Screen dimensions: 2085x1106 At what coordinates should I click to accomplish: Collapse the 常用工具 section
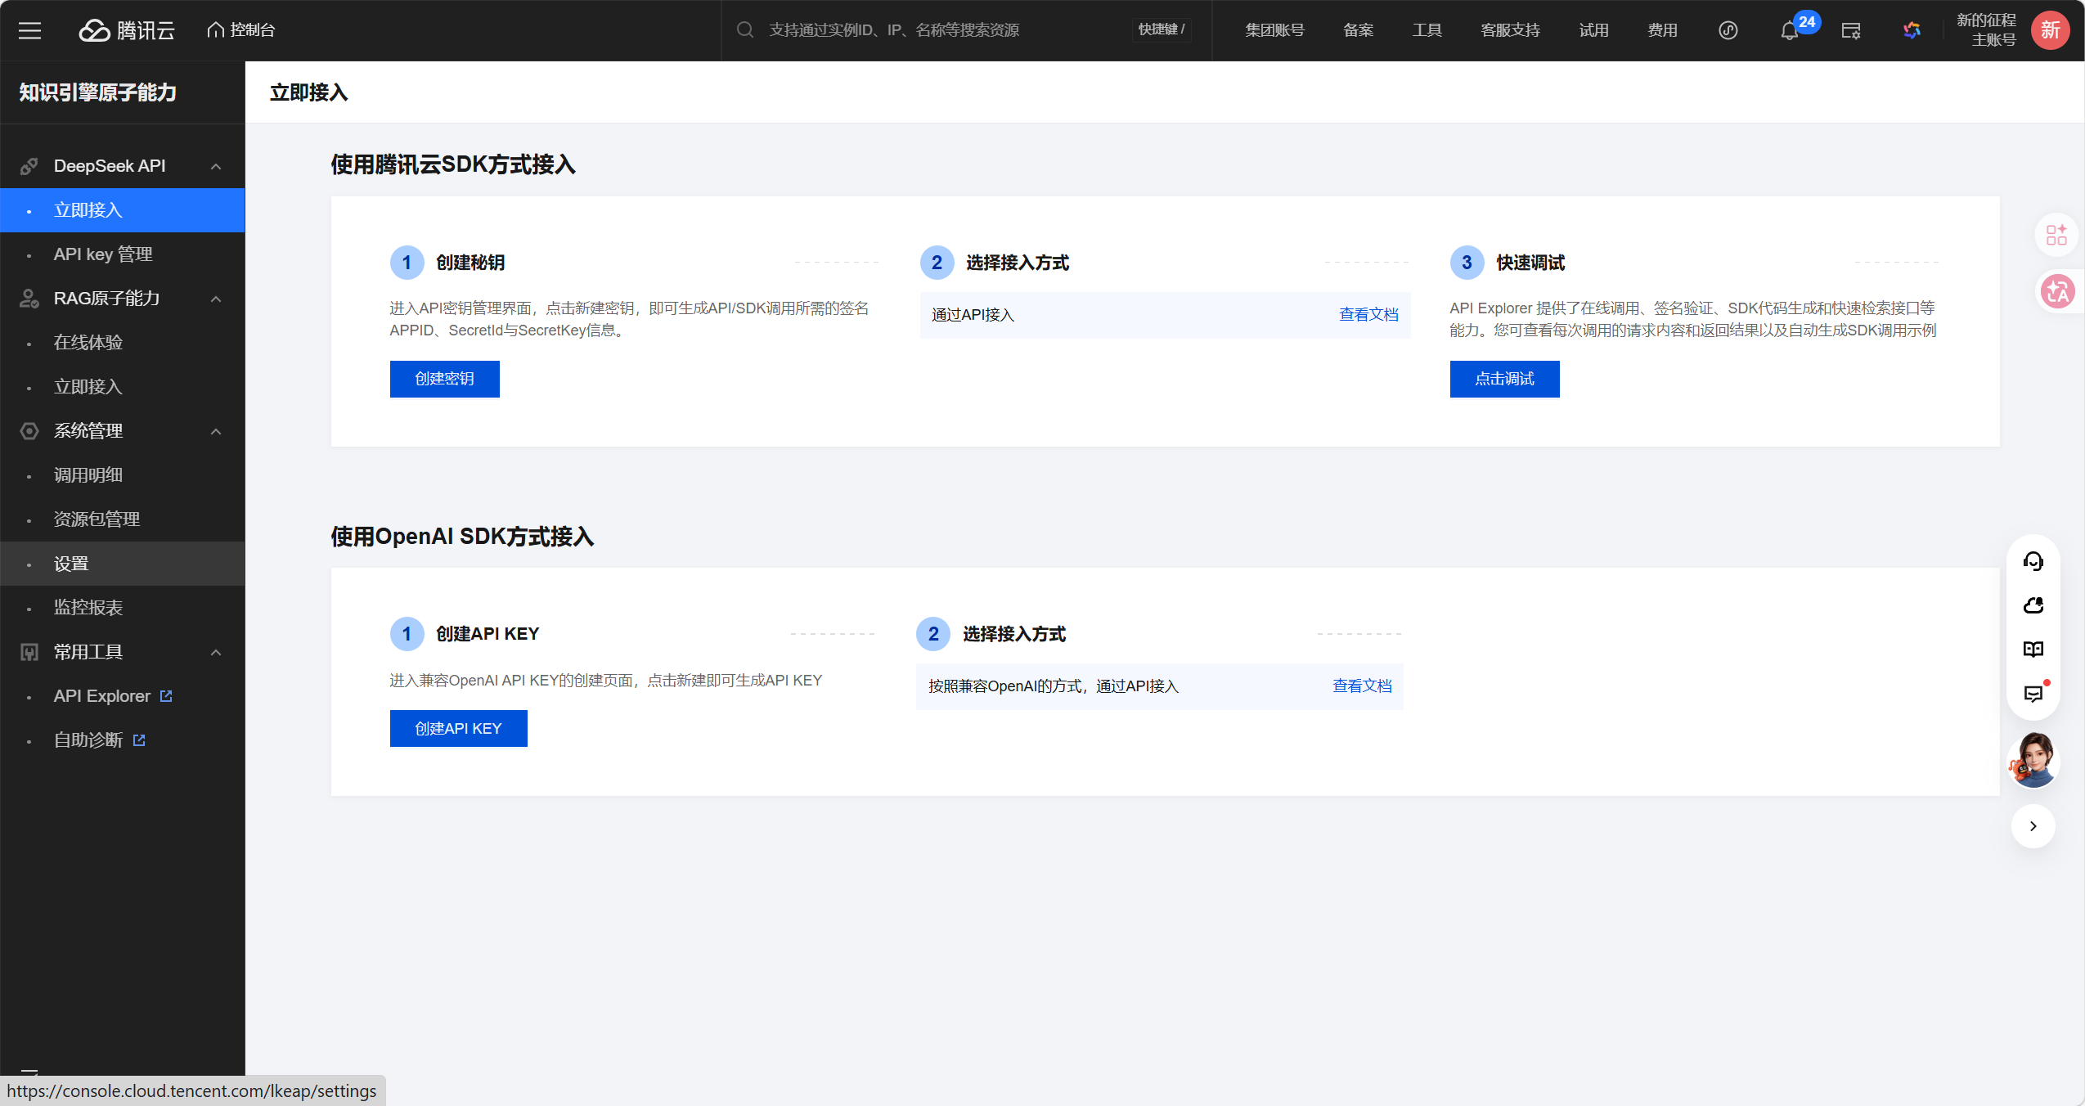(x=216, y=652)
